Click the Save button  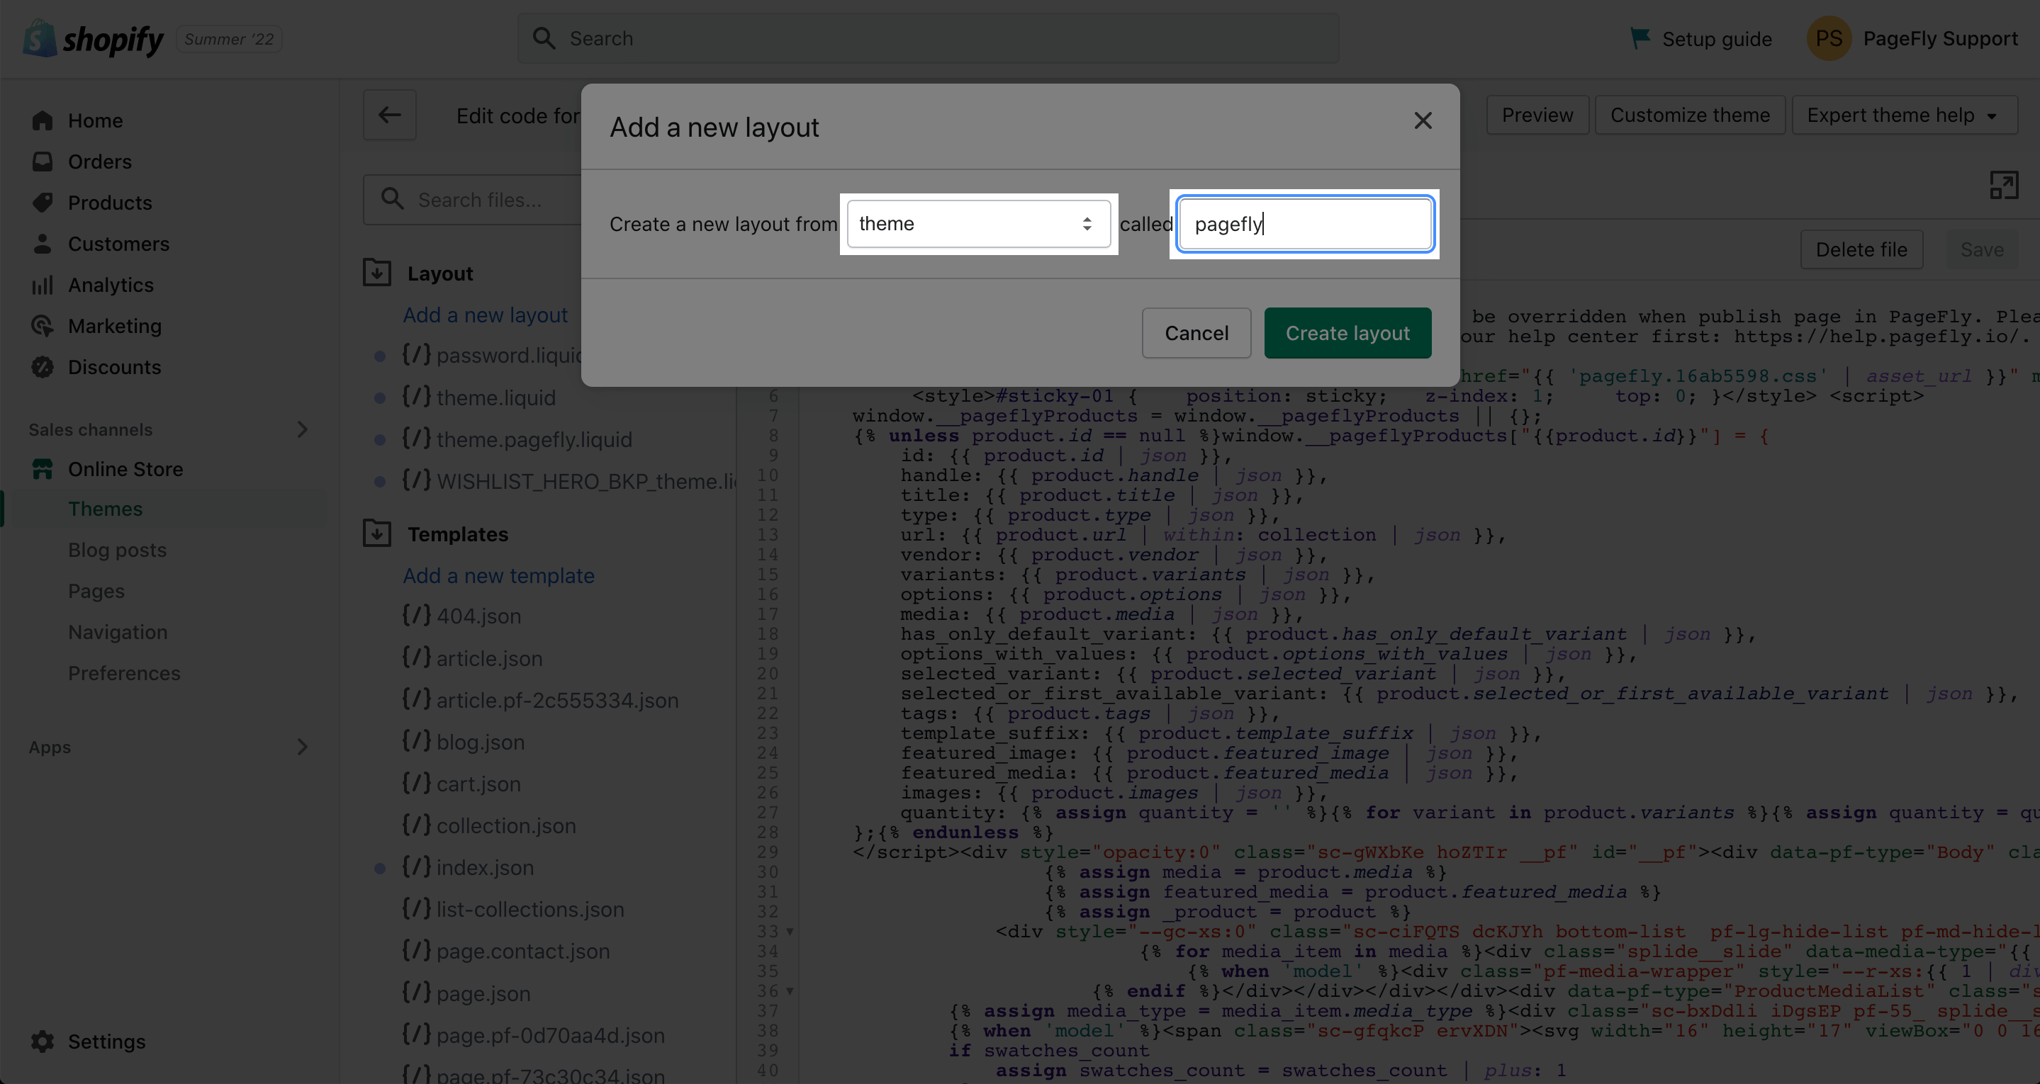tap(1981, 249)
